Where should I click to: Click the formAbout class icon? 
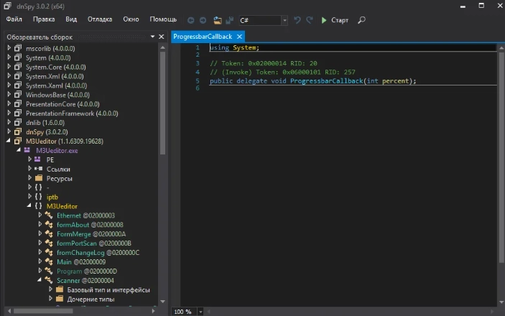pyautogui.click(x=49, y=225)
